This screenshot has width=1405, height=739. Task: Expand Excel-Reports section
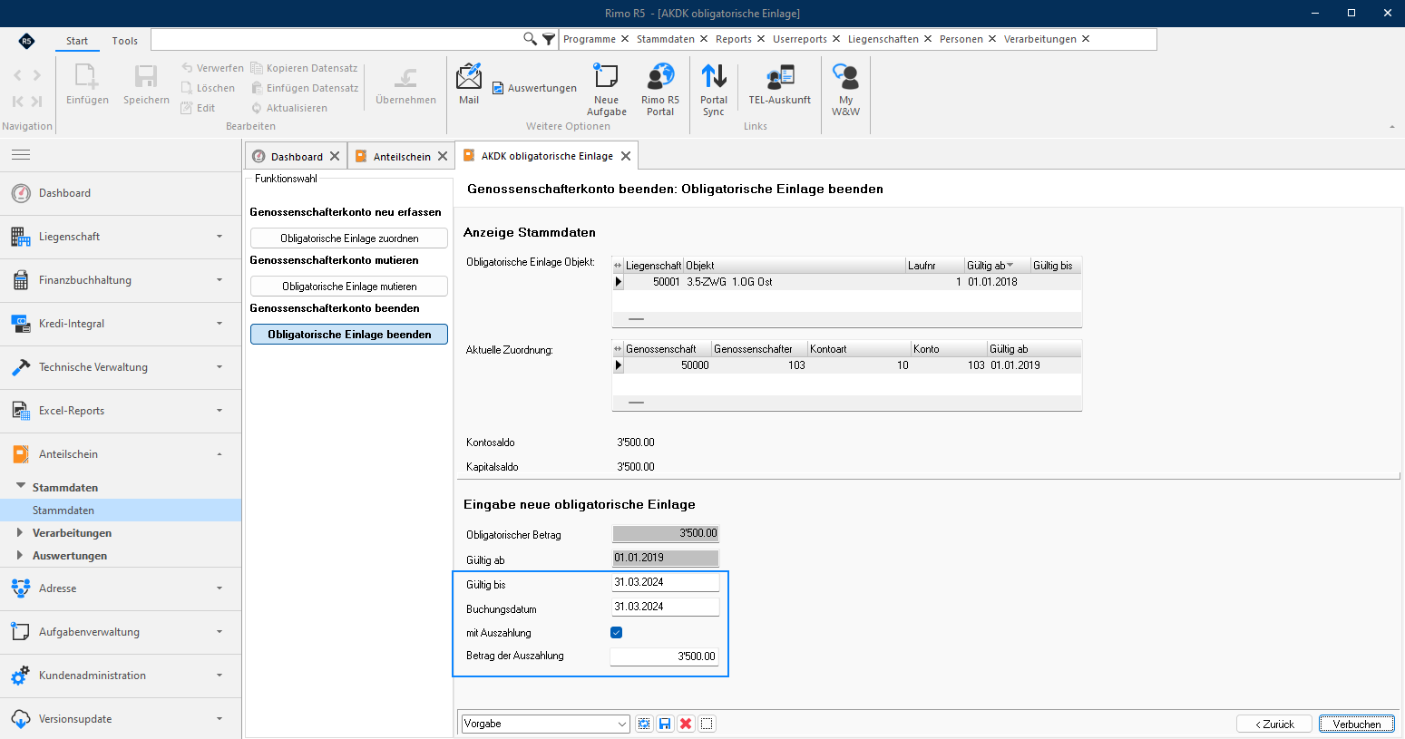click(121, 411)
